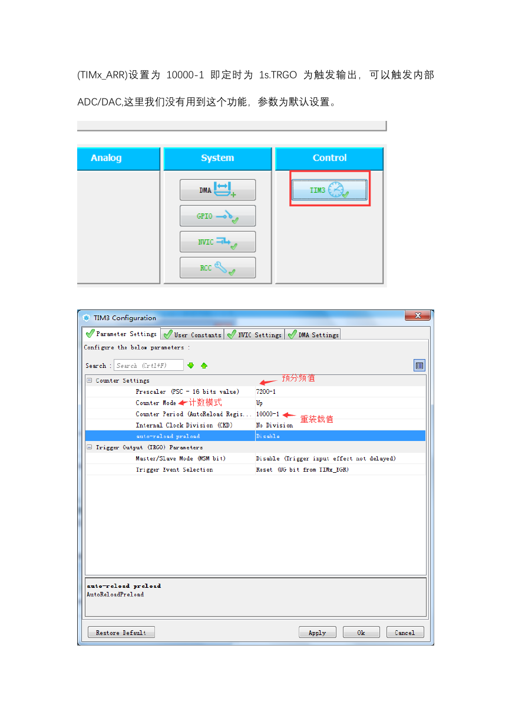This screenshot has width=512, height=724.
Task: Toggle the parameter list view icon
Action: click(x=419, y=366)
